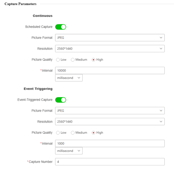
Task: Click the Continuous Picture Format chevron arrow
Action: (161, 38)
